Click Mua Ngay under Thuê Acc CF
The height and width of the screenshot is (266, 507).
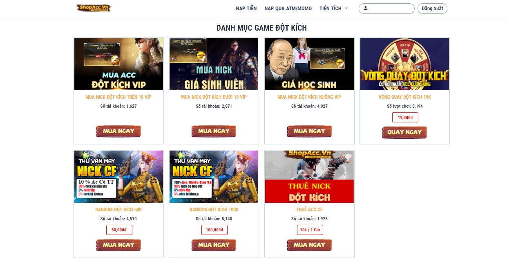(309, 245)
